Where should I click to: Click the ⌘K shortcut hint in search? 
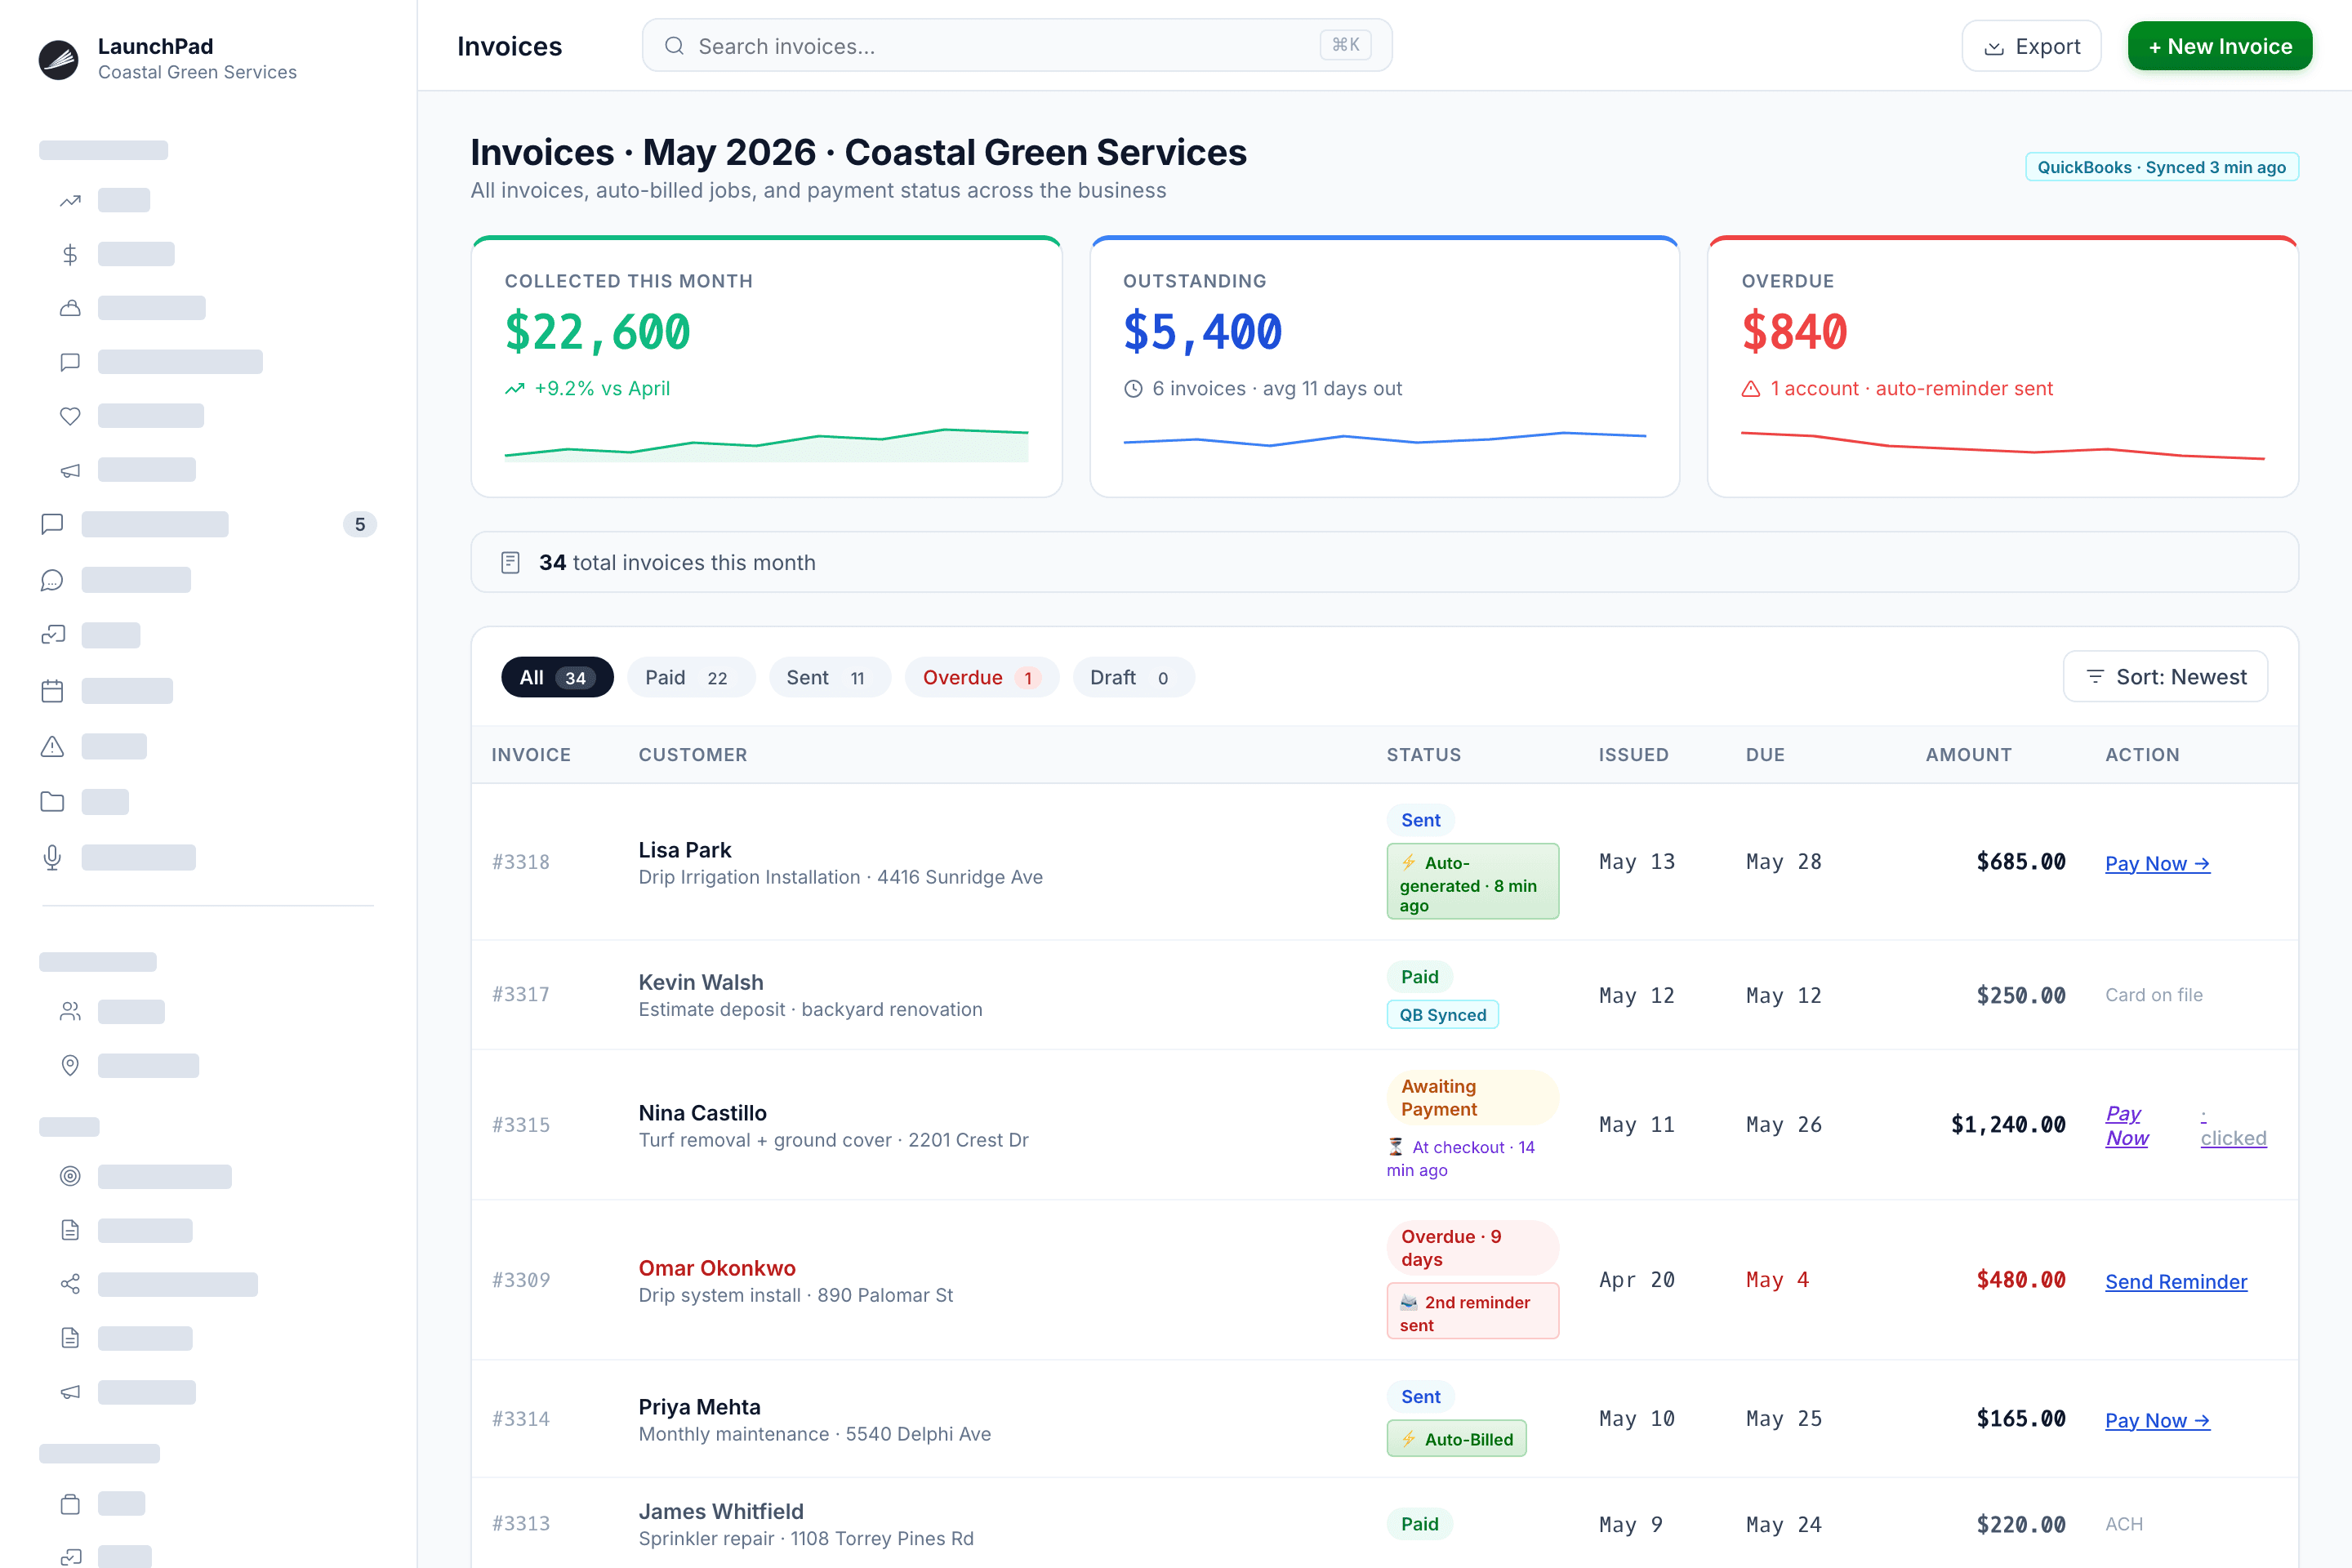pyautogui.click(x=1345, y=45)
